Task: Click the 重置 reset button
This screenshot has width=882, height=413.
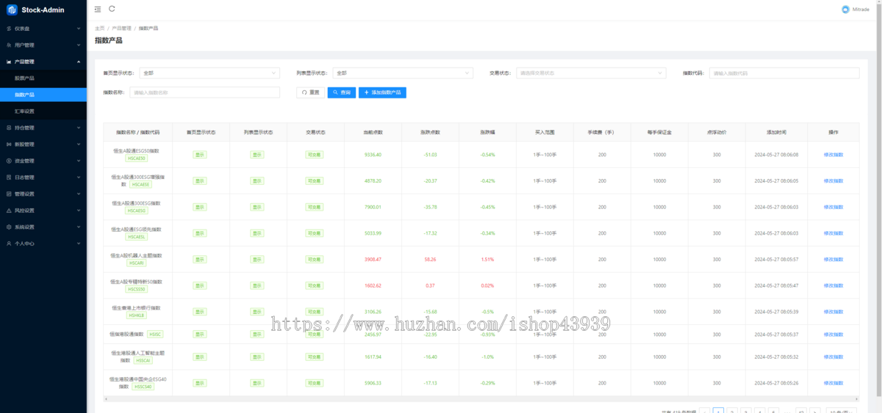Action: point(310,92)
